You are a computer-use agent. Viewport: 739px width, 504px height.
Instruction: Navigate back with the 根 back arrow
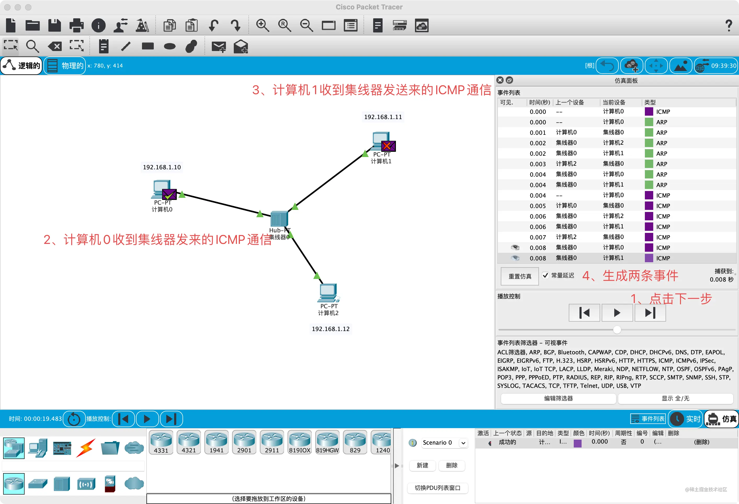607,65
